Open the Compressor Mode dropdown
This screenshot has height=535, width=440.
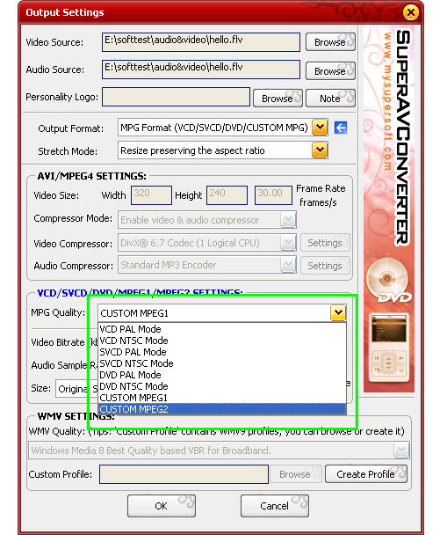(x=288, y=220)
